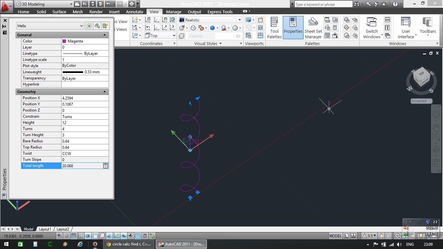Toggle the Properties palette button
Screen dimensions: 443x249
tap(293, 28)
